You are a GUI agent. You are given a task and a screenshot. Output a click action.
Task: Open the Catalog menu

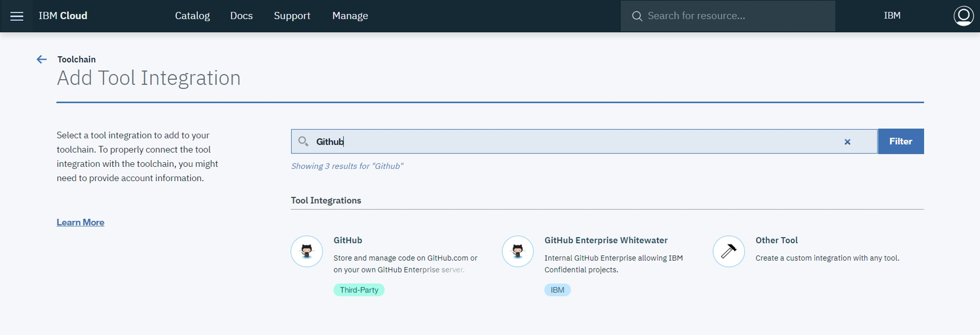192,16
